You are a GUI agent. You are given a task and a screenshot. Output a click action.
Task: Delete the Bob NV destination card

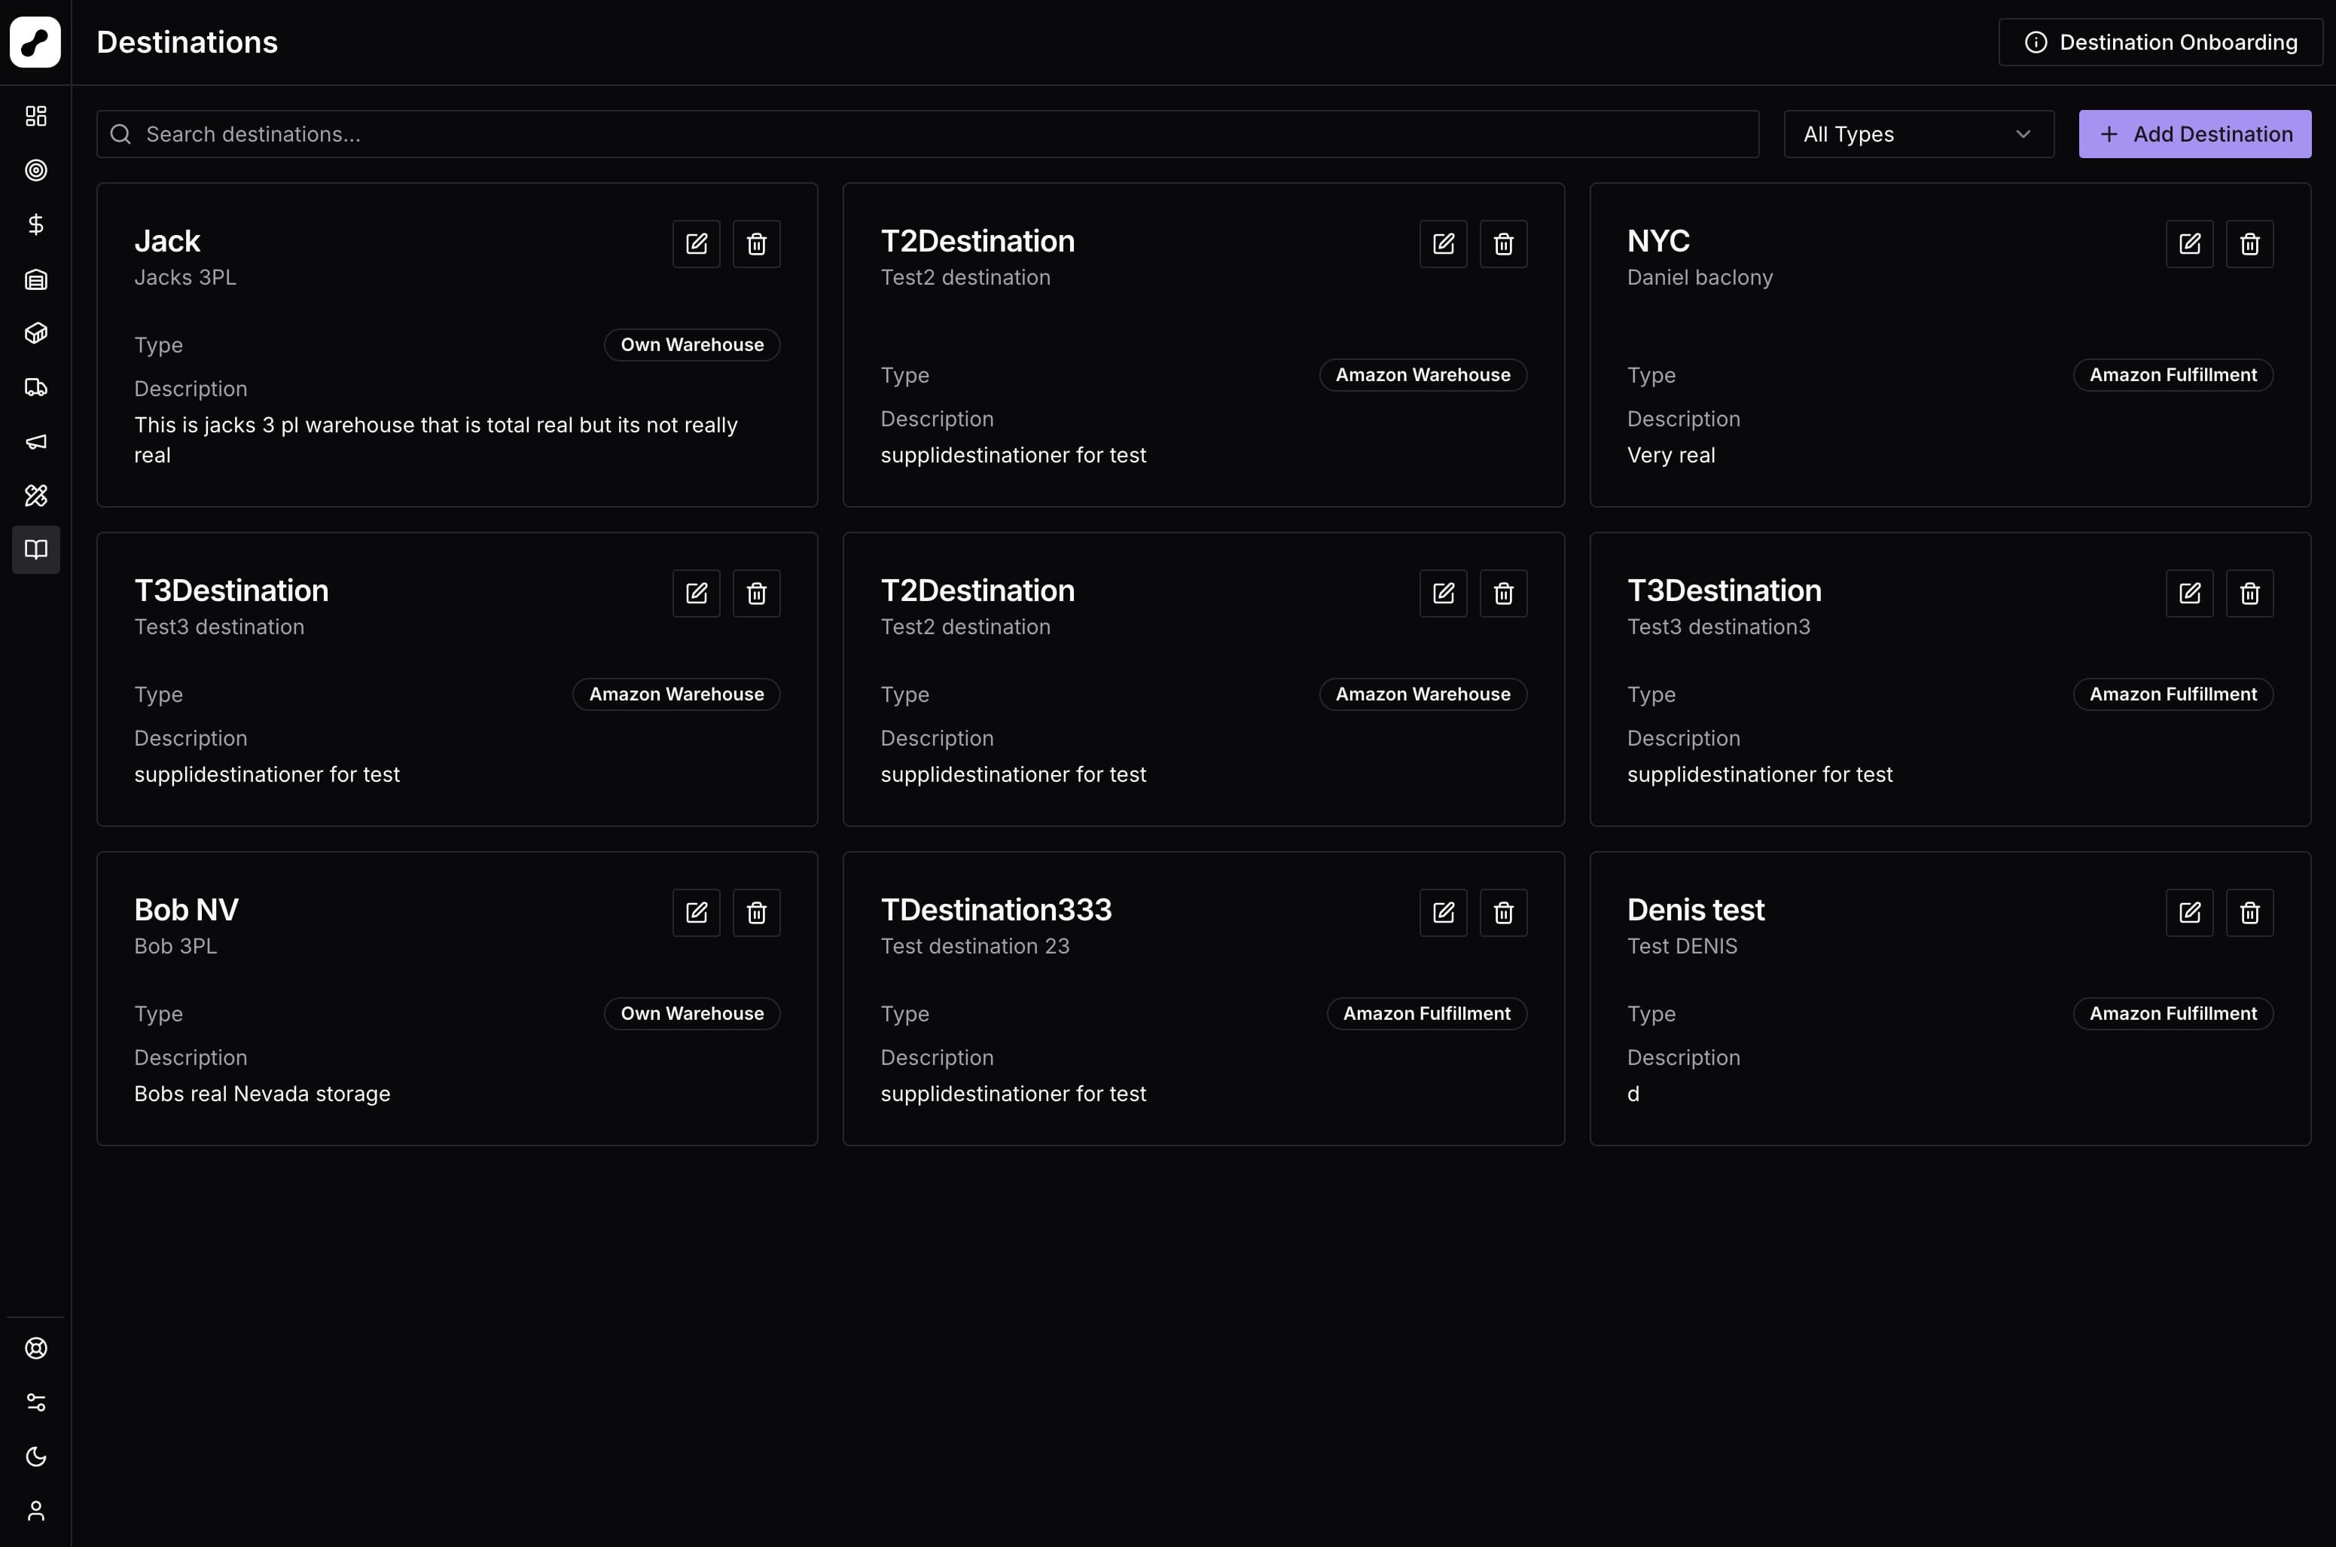tap(757, 913)
